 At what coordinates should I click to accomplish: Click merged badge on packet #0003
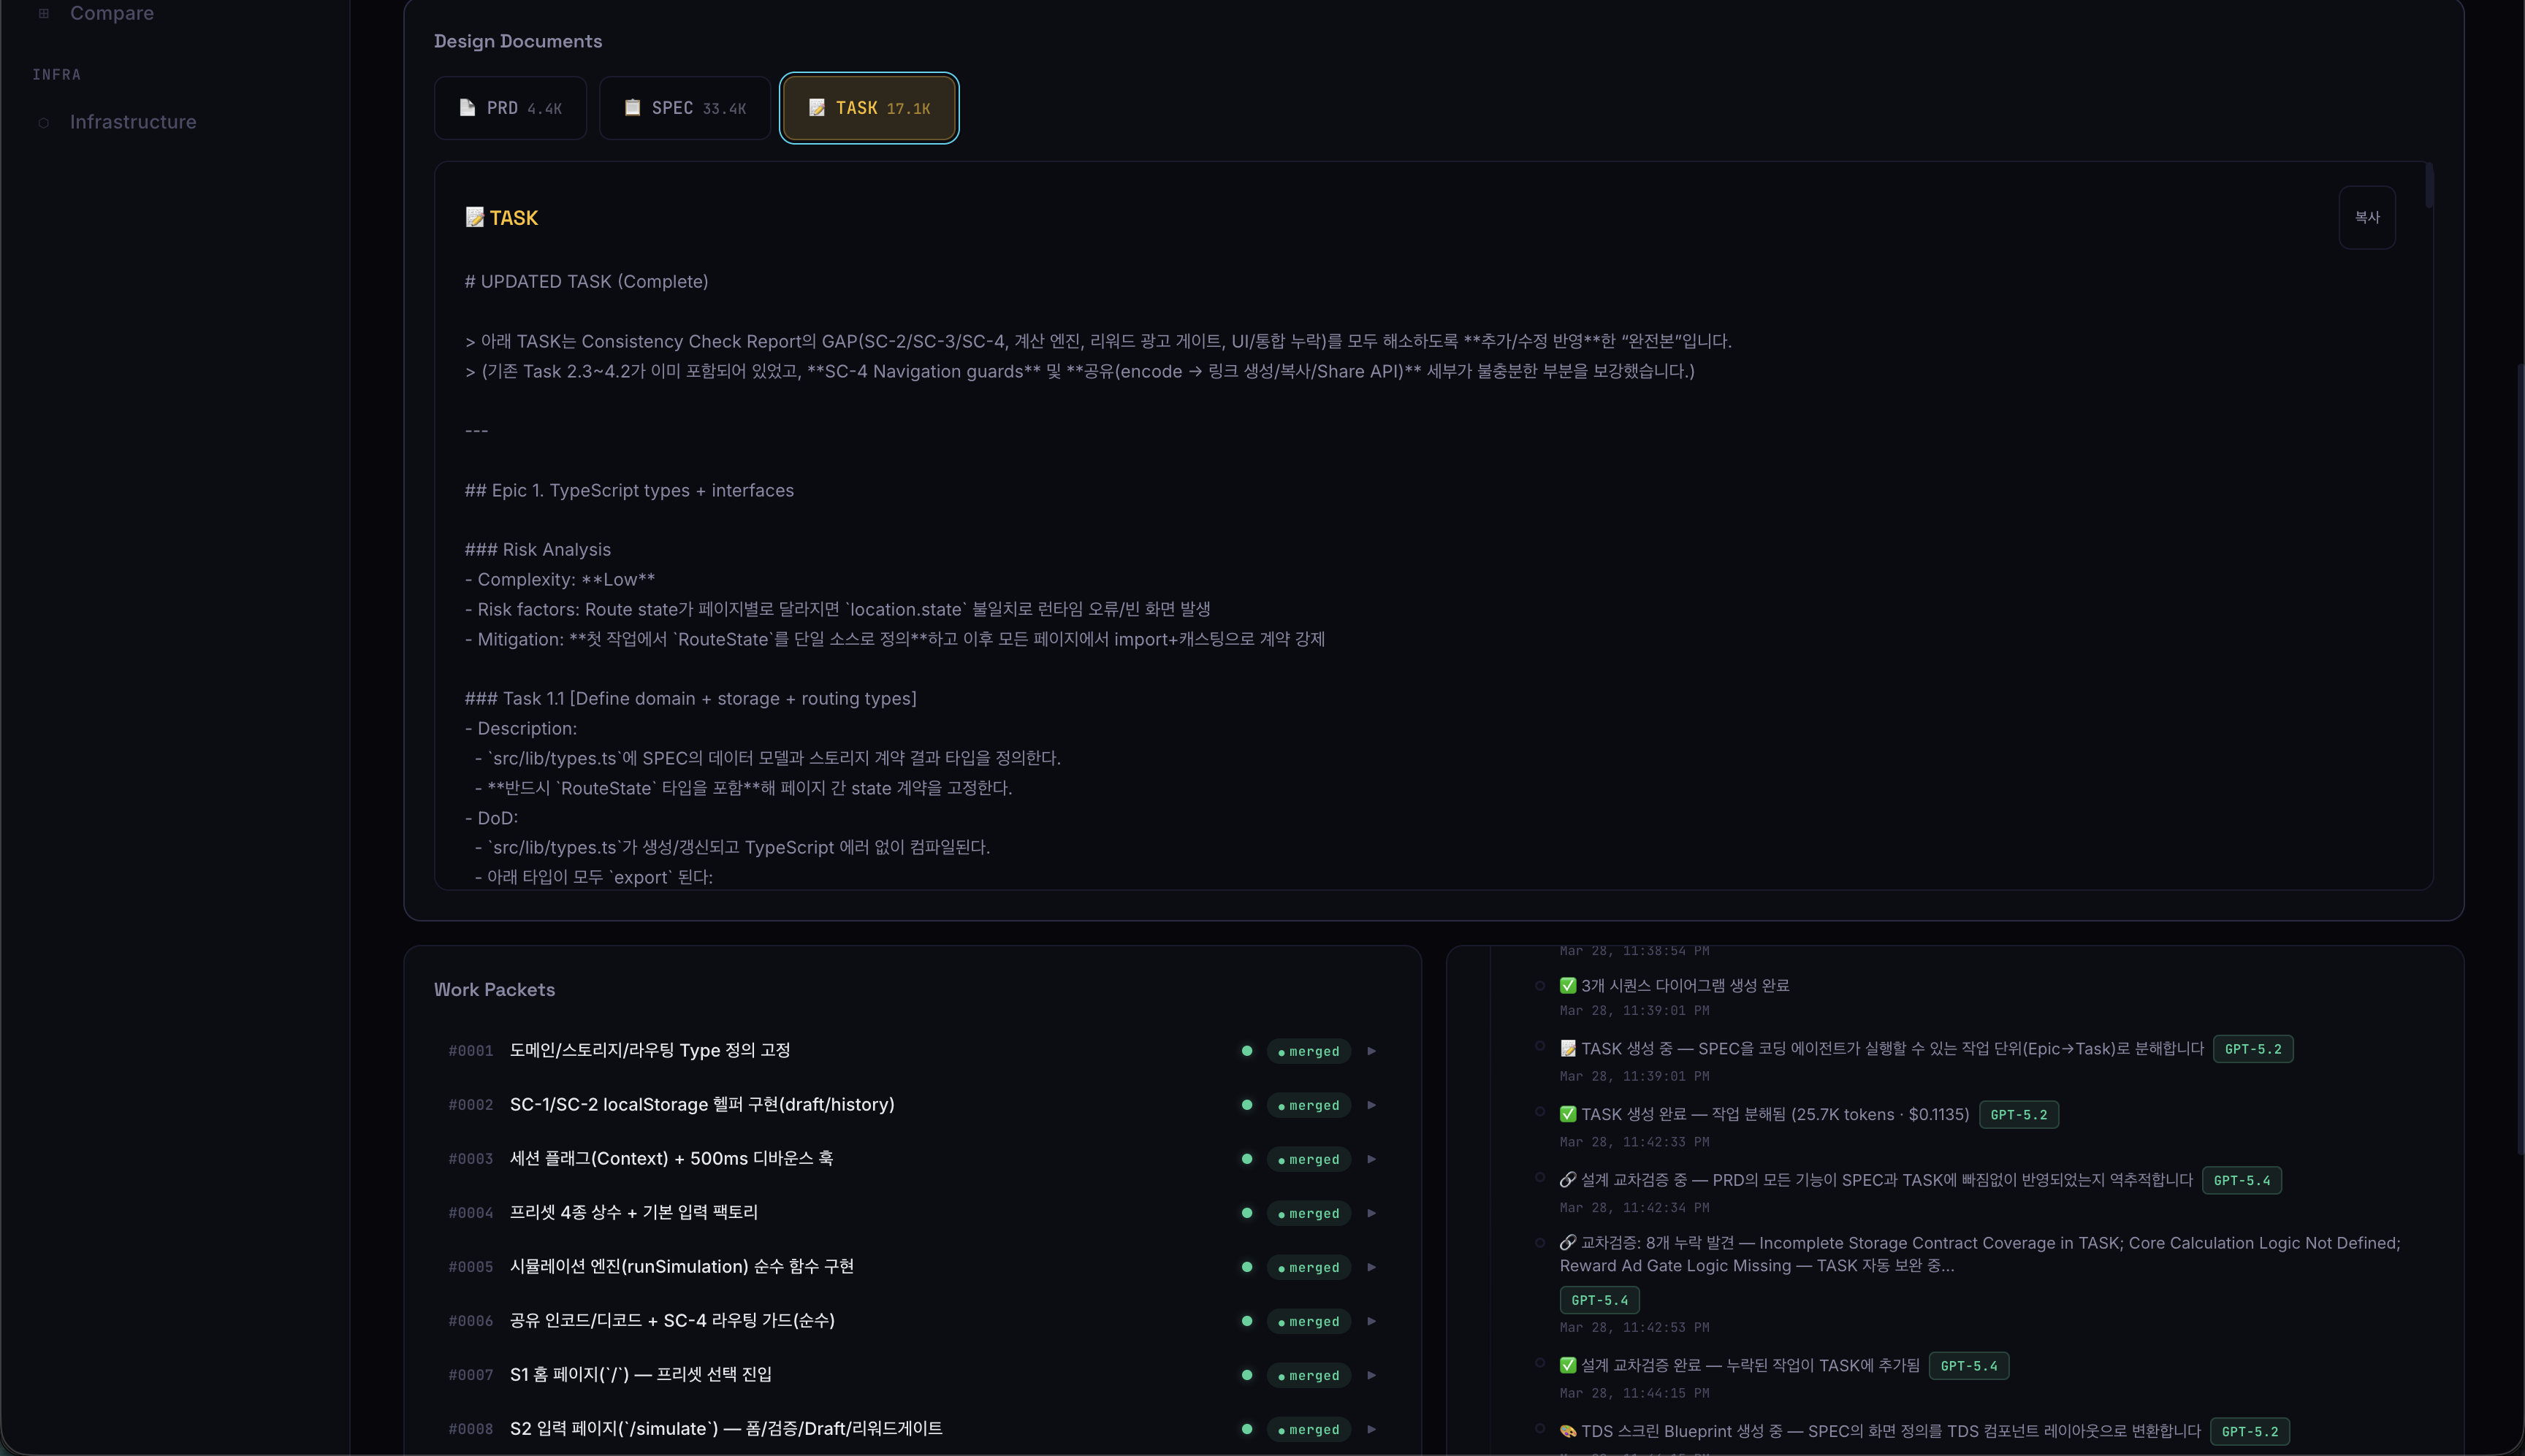pyautogui.click(x=1309, y=1159)
